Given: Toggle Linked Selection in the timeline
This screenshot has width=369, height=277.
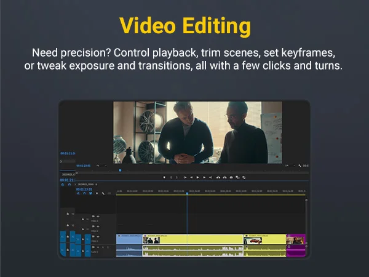Looking at the screenshot, I should pyautogui.click(x=90, y=193).
